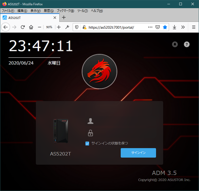Reset the 90% zoom level
Image resolution: width=199 pixels, height=191 pixels.
point(49,27)
